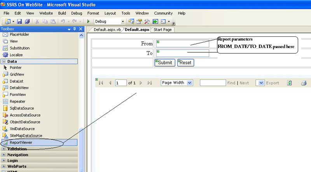Screen dimensions: 311x172
Task: Start debugging with green play icon
Action: 89,21
